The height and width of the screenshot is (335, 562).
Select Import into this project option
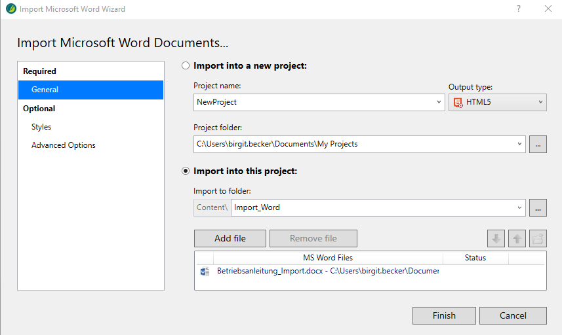[186, 171]
